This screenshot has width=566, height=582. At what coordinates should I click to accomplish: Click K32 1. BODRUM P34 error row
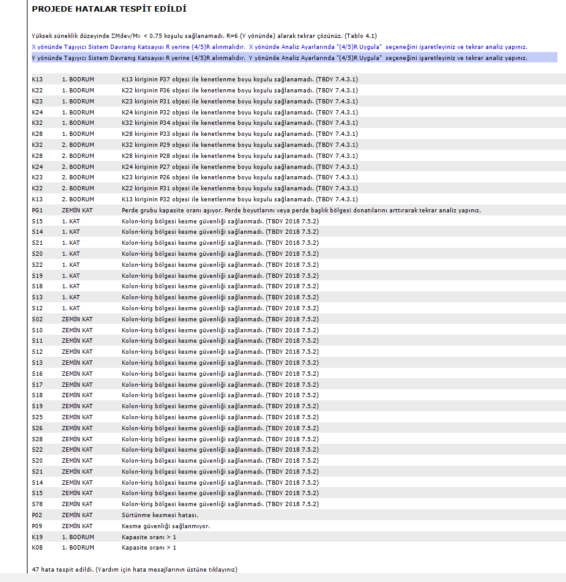[x=240, y=123]
